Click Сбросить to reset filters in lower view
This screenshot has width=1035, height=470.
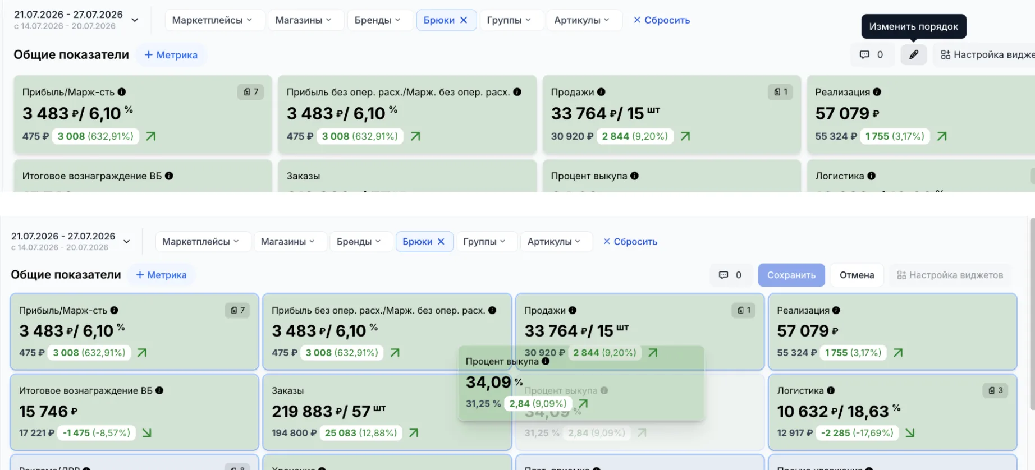click(630, 242)
